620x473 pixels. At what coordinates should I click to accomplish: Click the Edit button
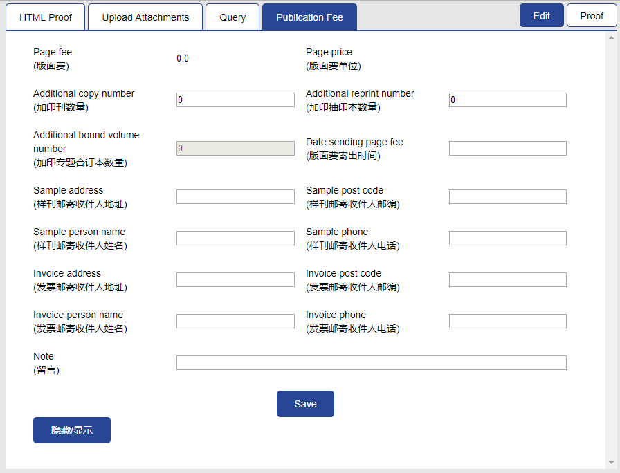coord(541,15)
